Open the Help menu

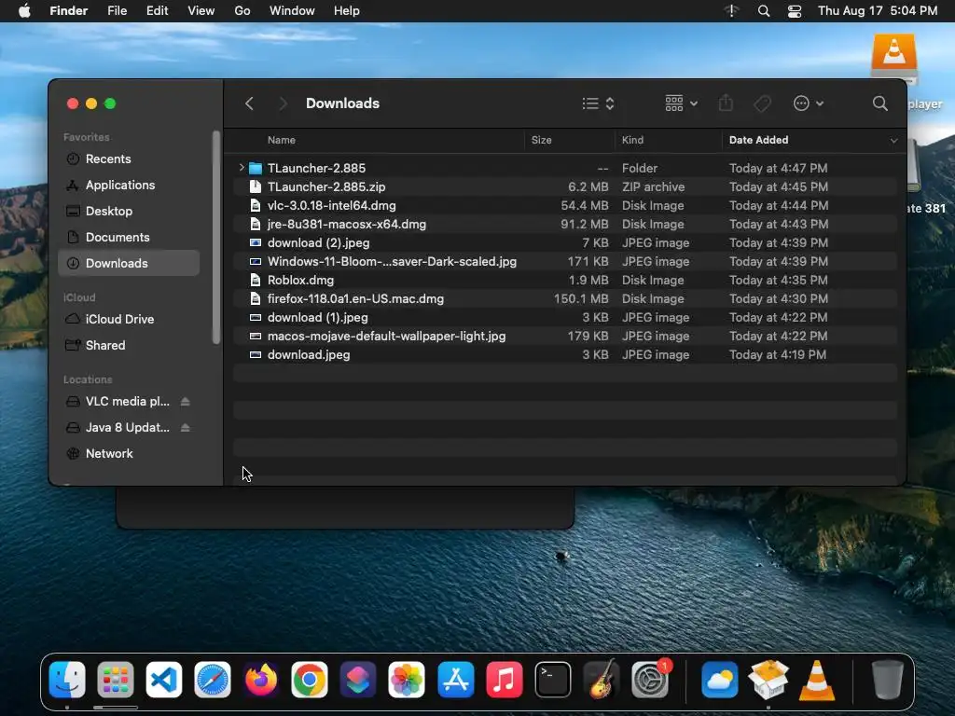pos(347,11)
